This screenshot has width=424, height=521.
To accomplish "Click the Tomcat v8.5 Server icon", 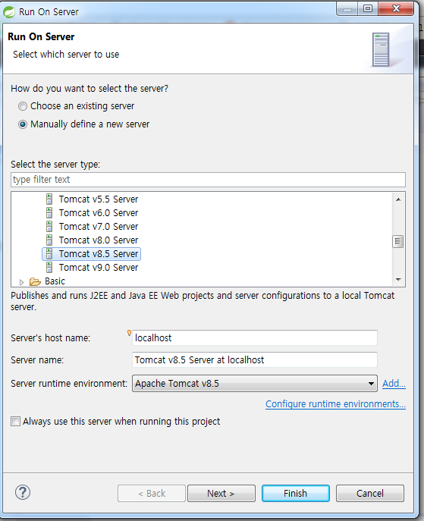I will [49, 253].
